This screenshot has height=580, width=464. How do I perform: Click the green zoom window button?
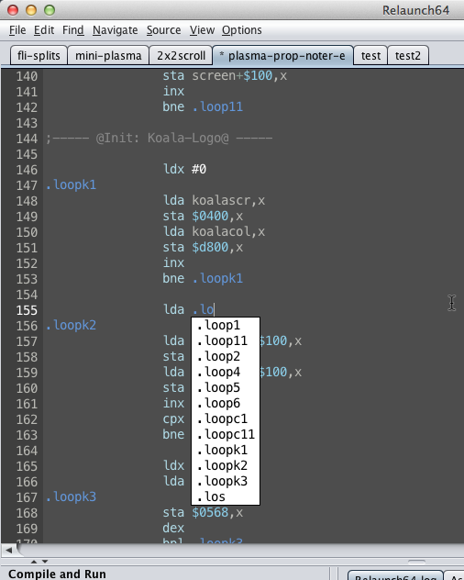tap(50, 10)
